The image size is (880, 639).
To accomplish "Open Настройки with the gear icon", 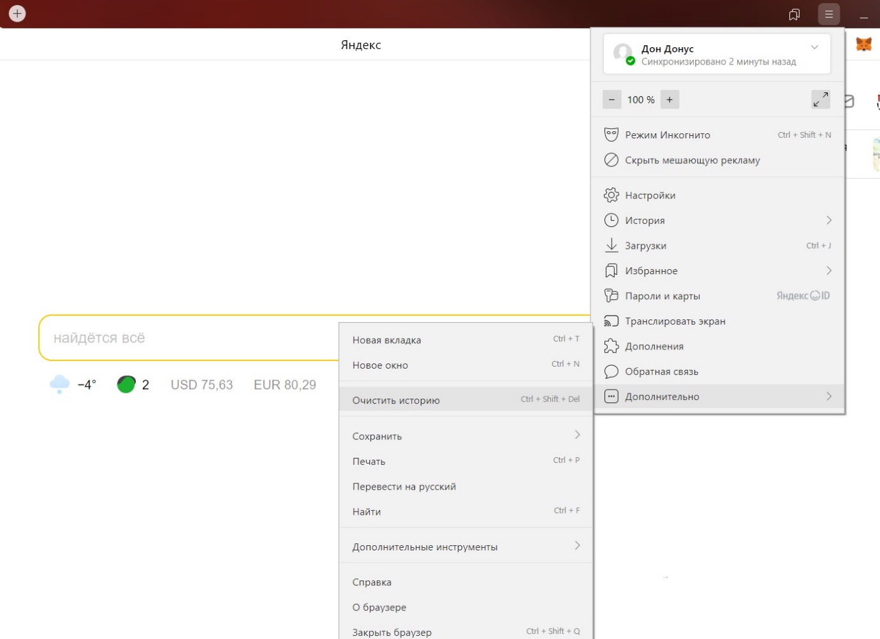I will [x=650, y=195].
